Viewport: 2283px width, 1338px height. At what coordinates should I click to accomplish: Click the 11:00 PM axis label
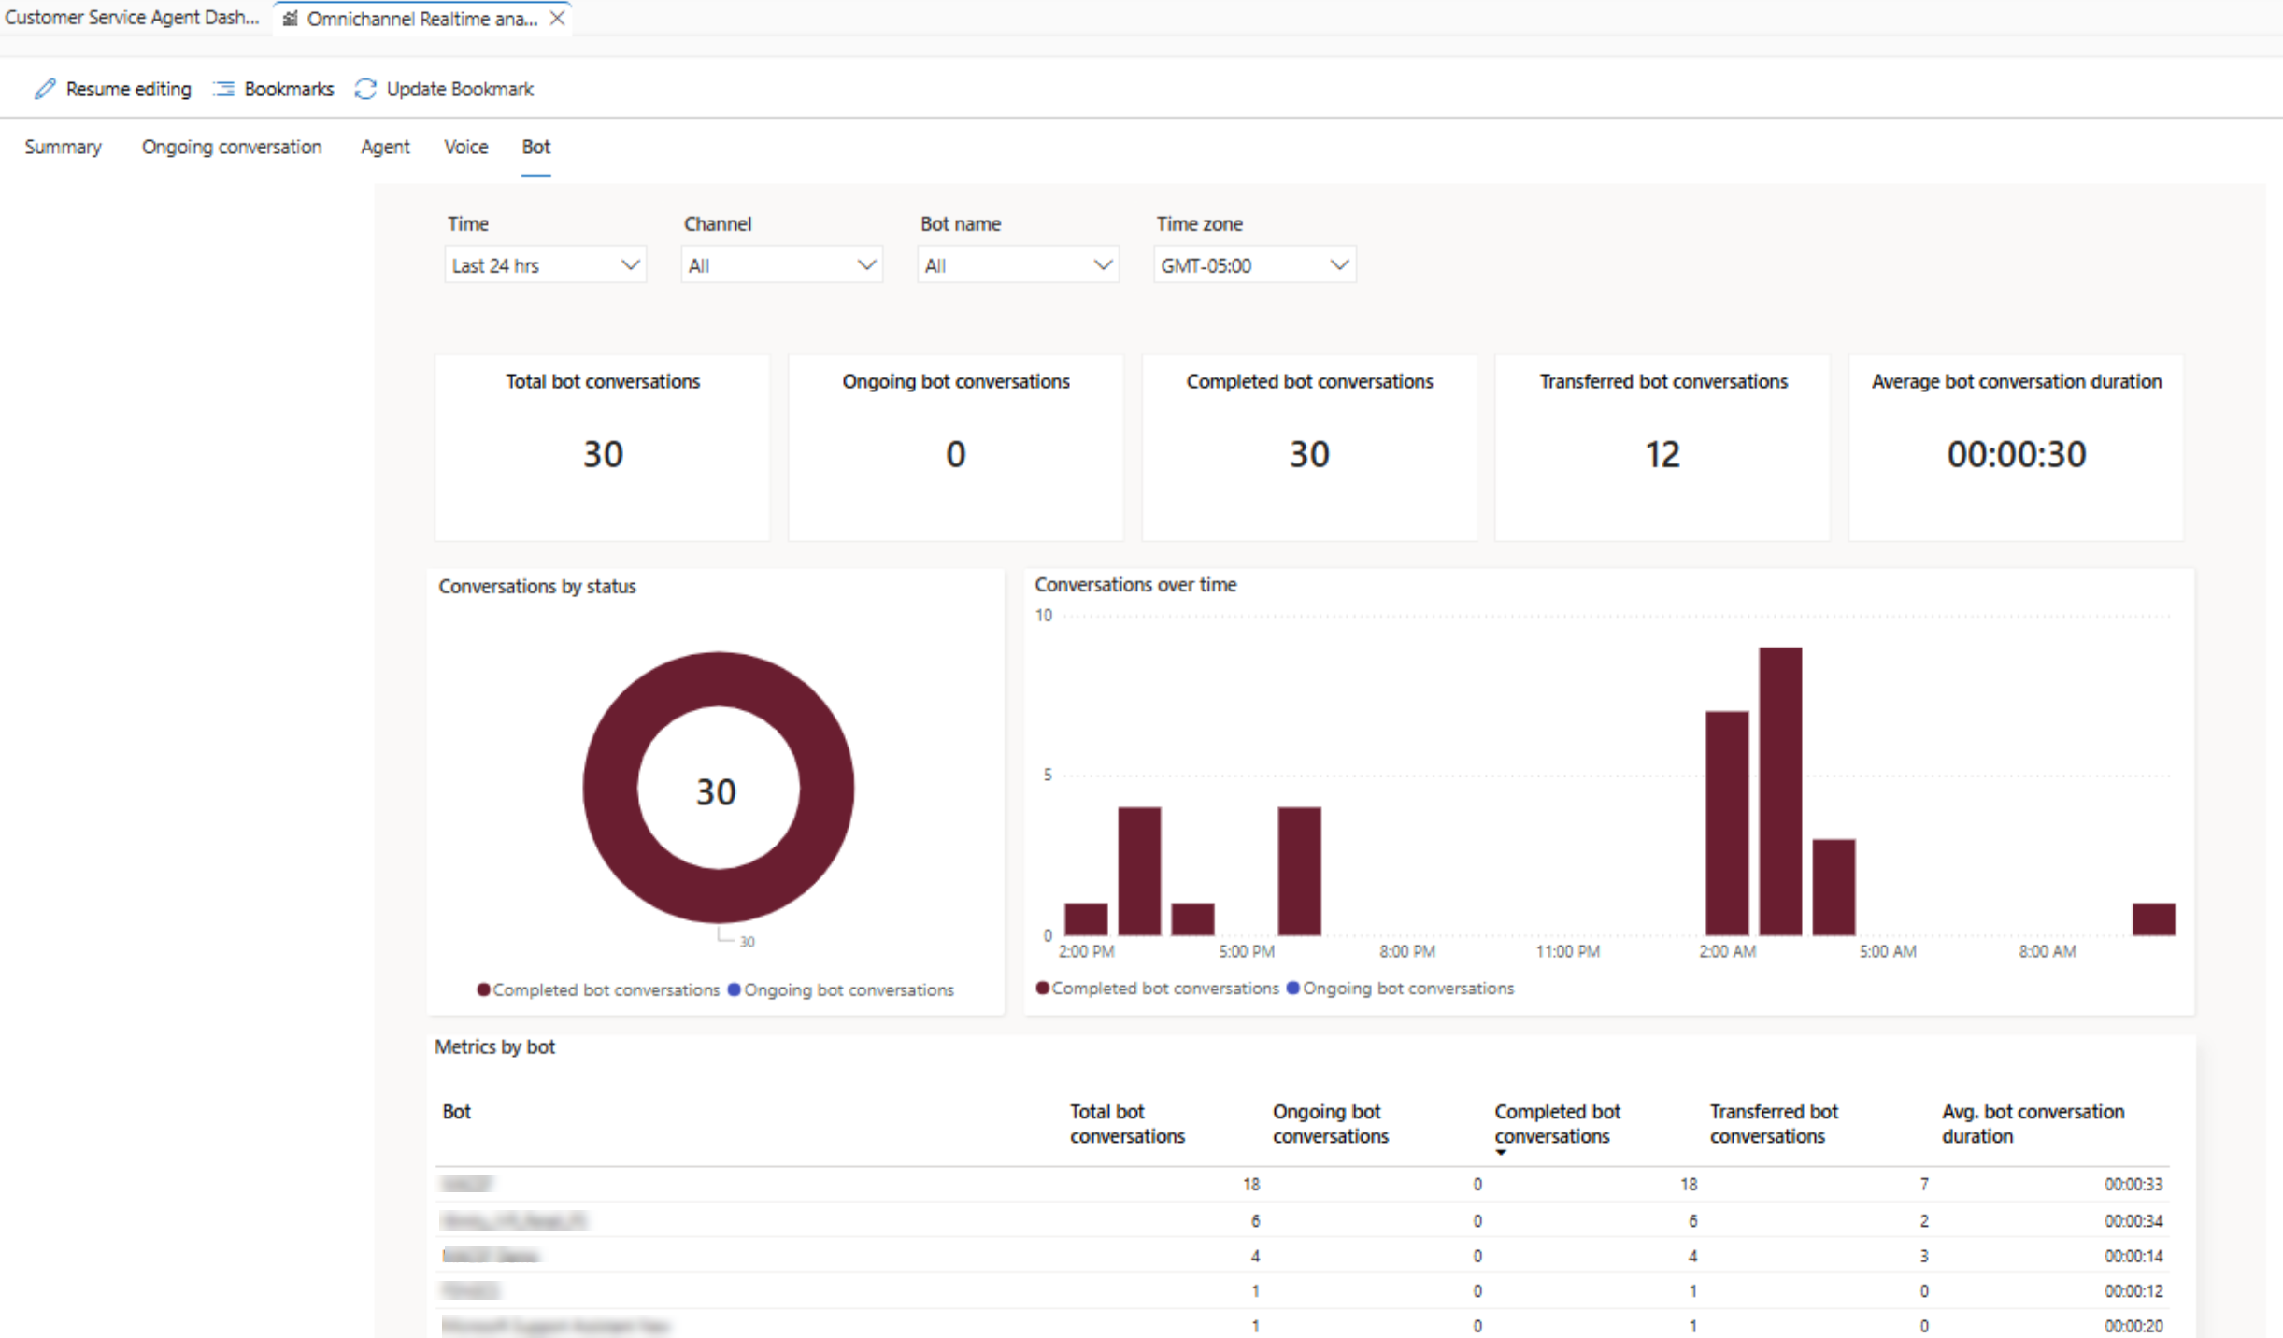point(1567,951)
